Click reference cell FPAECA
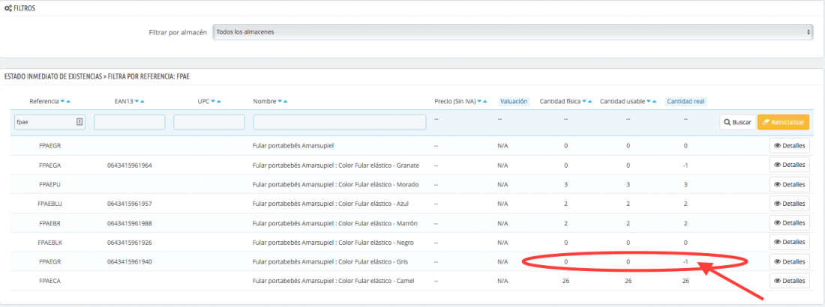The width and height of the screenshot is (825, 307). (50, 282)
